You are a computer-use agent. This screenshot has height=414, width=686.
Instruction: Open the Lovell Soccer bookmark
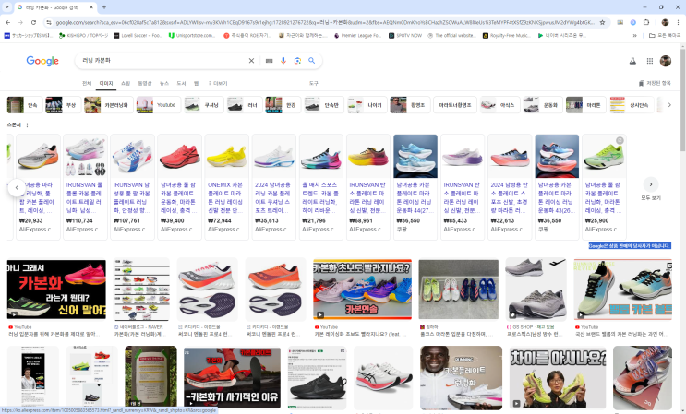tap(138, 35)
